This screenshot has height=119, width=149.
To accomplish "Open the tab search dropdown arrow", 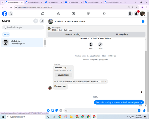I will click(x=2, y=2).
